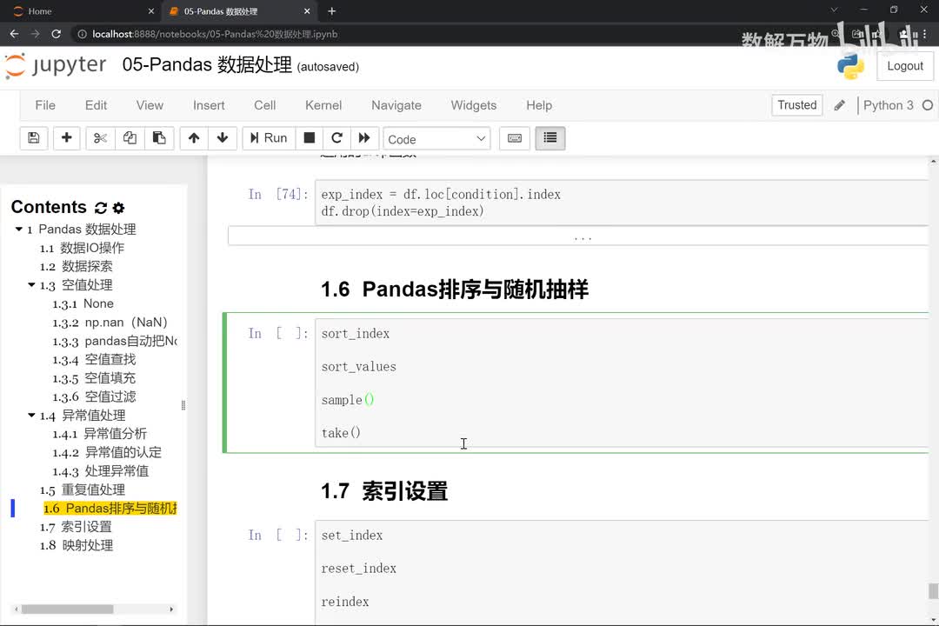Click into cell 74 with exp_index code
The height and width of the screenshot is (626, 939).
click(x=622, y=203)
